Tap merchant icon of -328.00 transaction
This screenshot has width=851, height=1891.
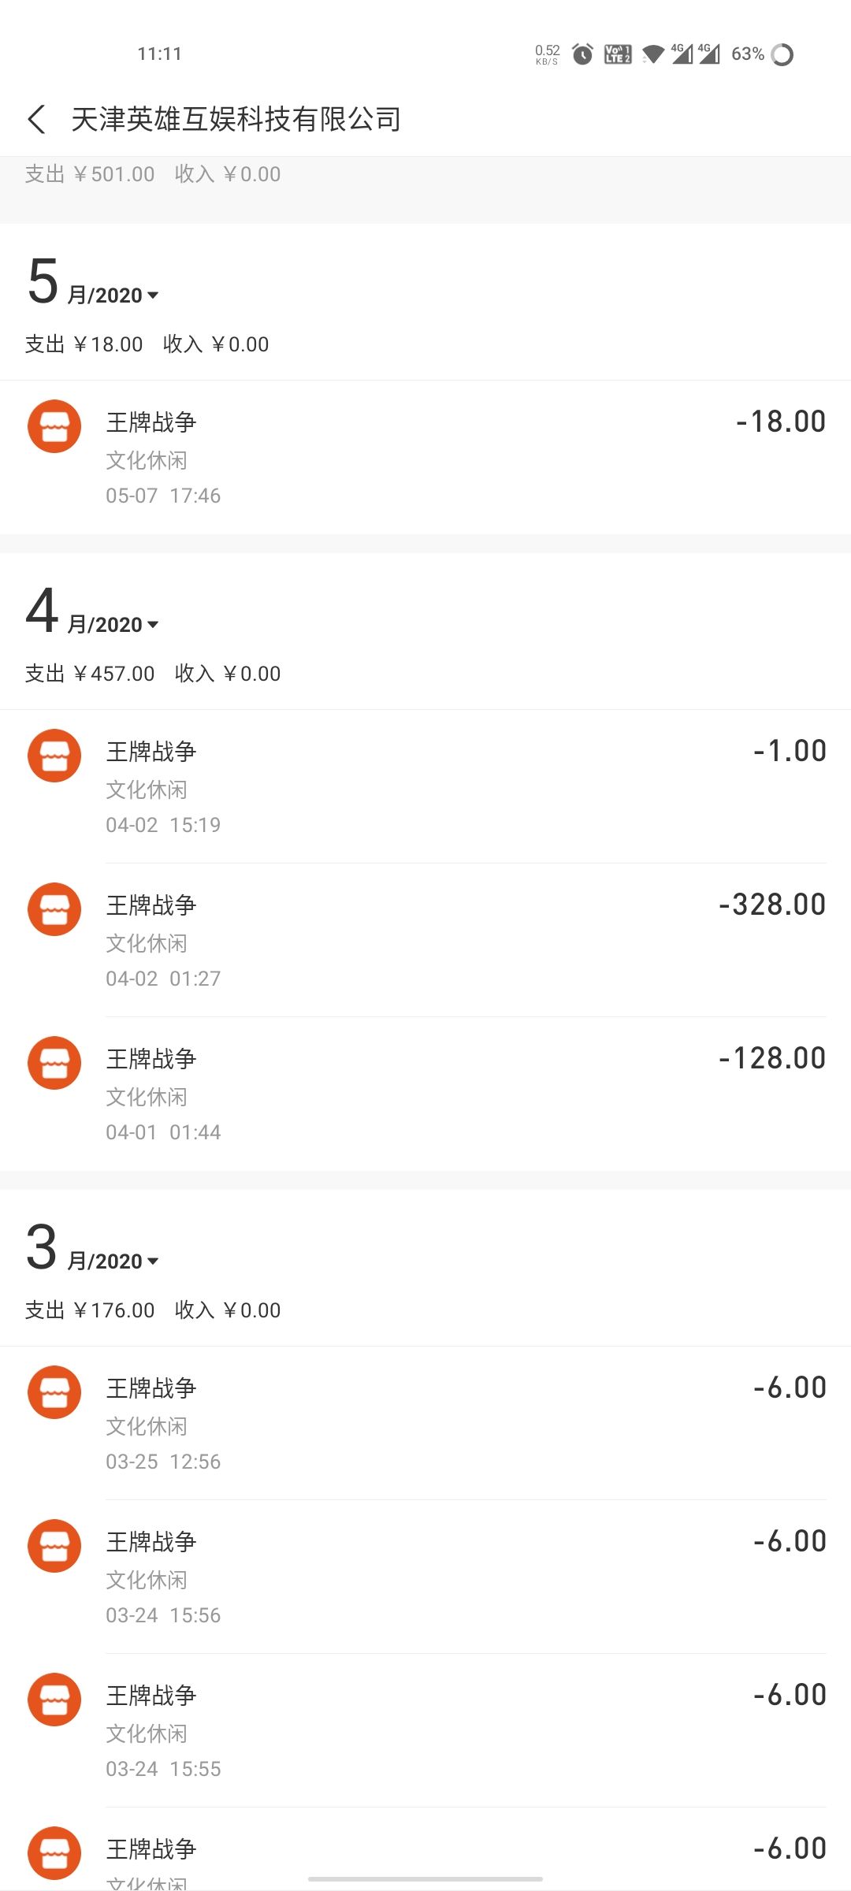[54, 909]
